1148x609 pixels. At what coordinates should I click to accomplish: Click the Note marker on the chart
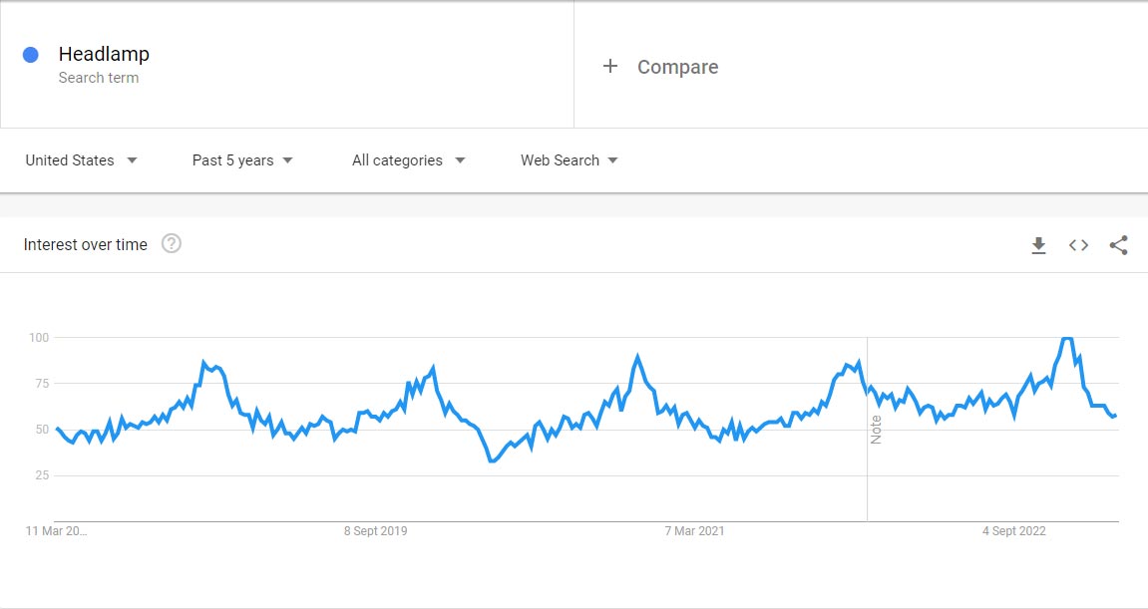tap(876, 430)
